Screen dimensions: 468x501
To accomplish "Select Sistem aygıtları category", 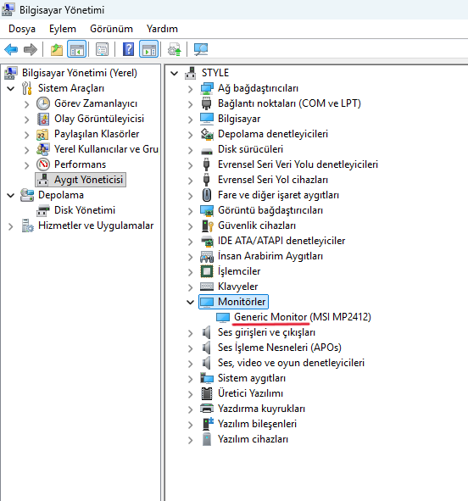I will click(252, 378).
